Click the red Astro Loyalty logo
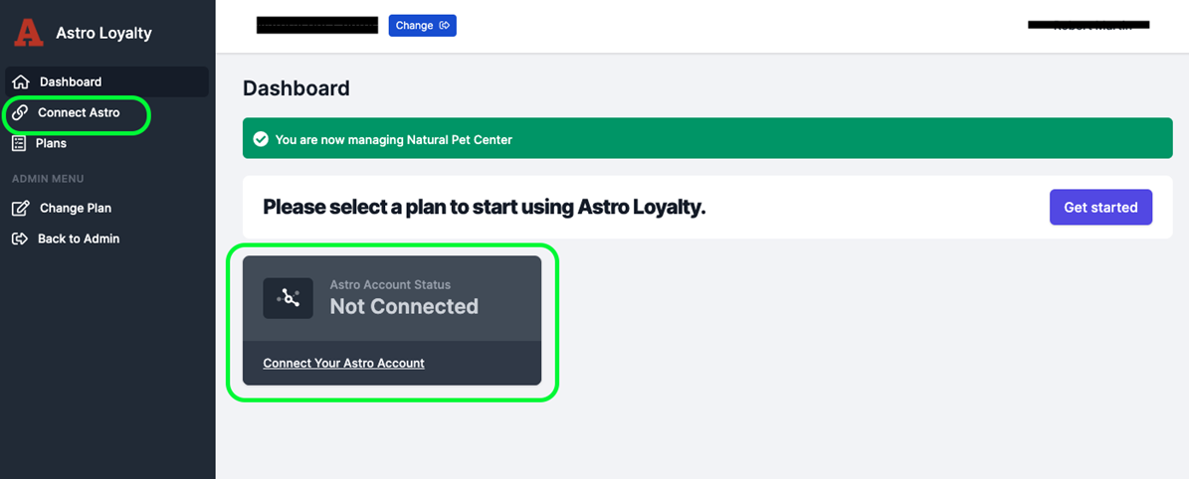Viewport: 1189px width, 479px height. [29, 33]
